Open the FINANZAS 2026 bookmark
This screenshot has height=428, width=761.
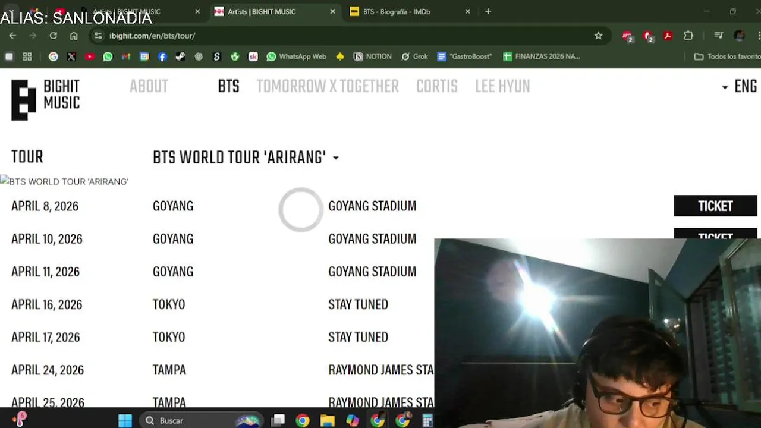541,56
